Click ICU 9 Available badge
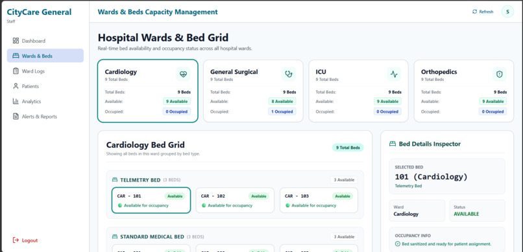The image size is (523, 252). pyautogui.click(x=387, y=101)
